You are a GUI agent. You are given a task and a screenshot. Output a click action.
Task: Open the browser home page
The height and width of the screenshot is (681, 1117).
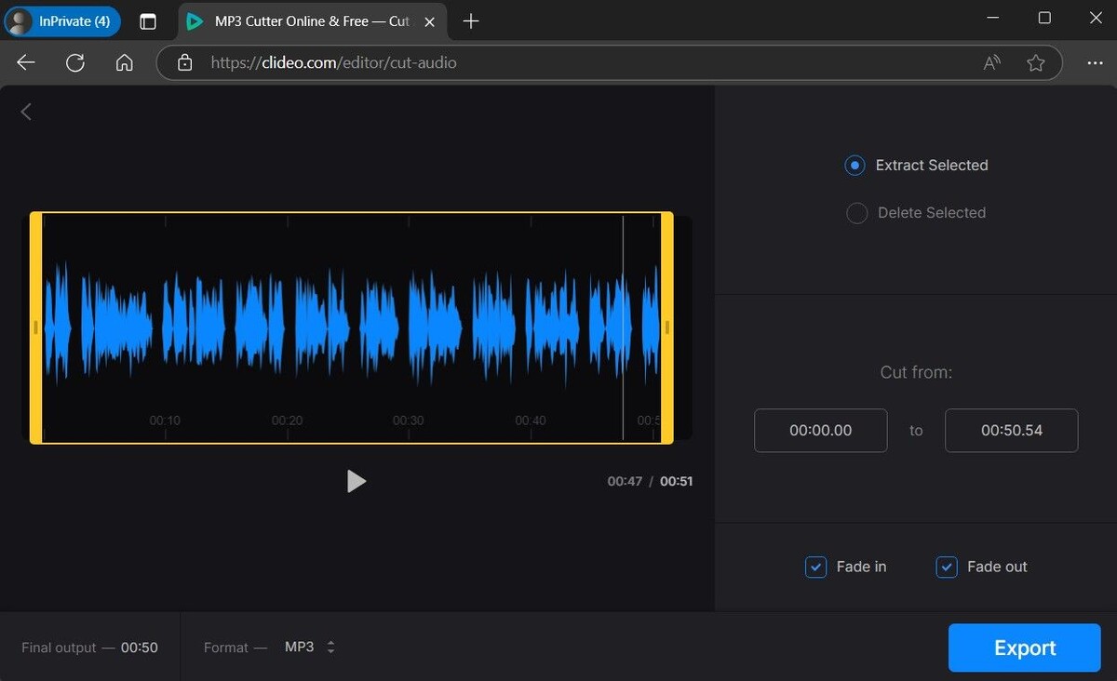[124, 62]
